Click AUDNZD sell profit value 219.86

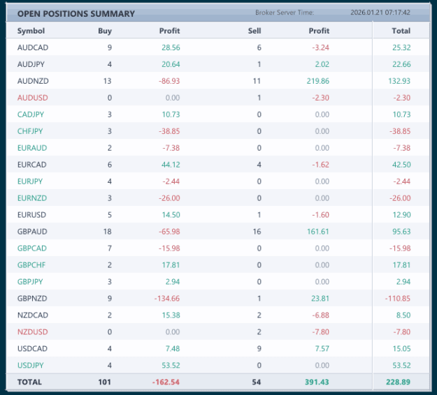[318, 81]
